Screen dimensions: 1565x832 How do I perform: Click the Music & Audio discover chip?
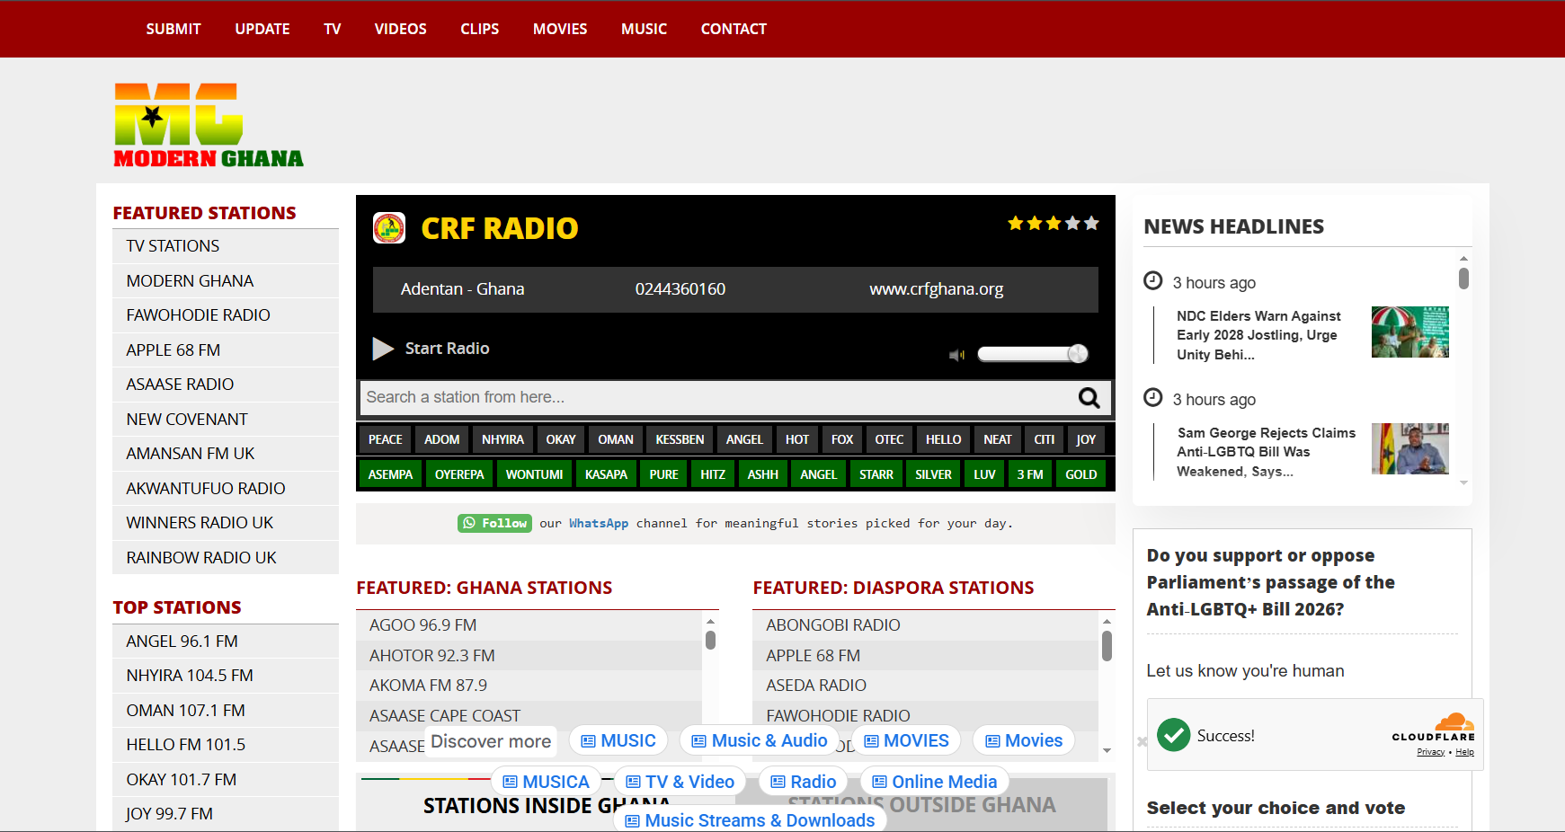pos(759,741)
